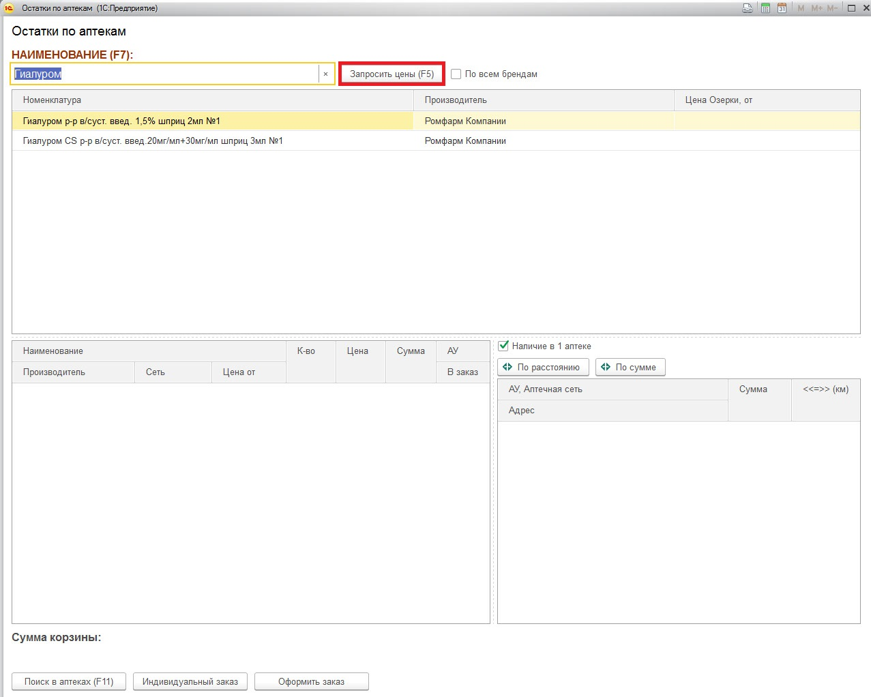
Task: Open the calendar icon in title bar
Action: (782, 8)
